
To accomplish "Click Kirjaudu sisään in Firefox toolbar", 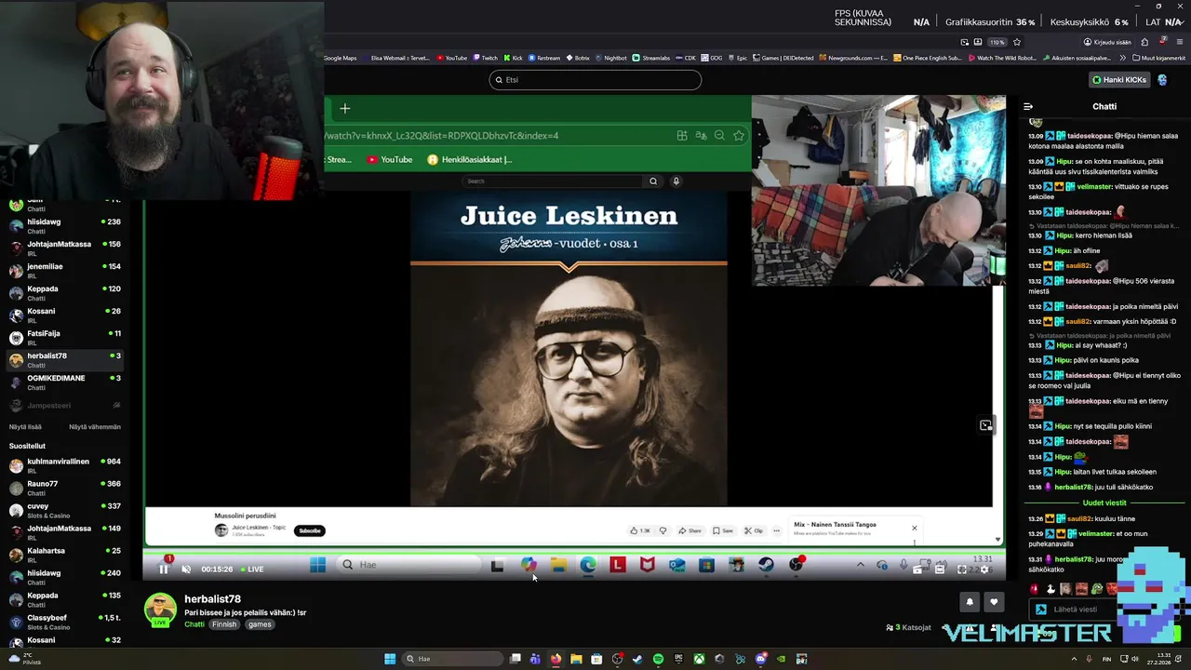I will (1107, 42).
